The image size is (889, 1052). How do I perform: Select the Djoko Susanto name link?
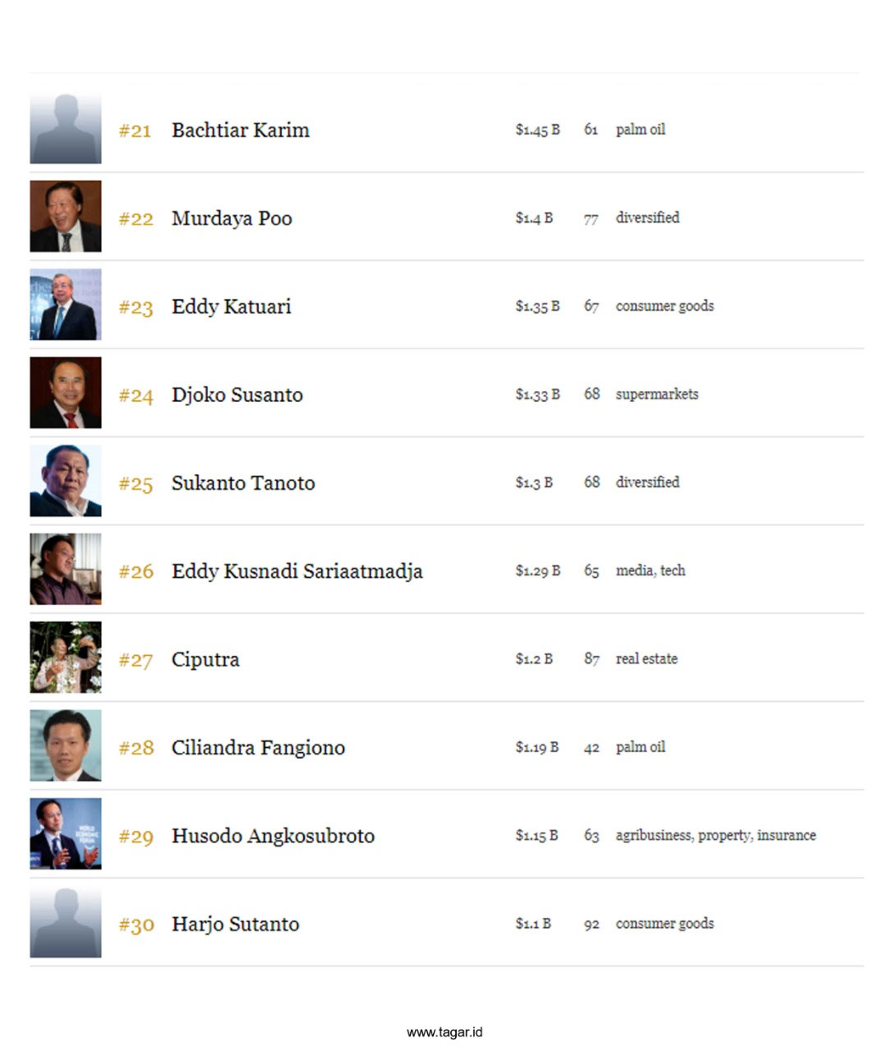(237, 394)
